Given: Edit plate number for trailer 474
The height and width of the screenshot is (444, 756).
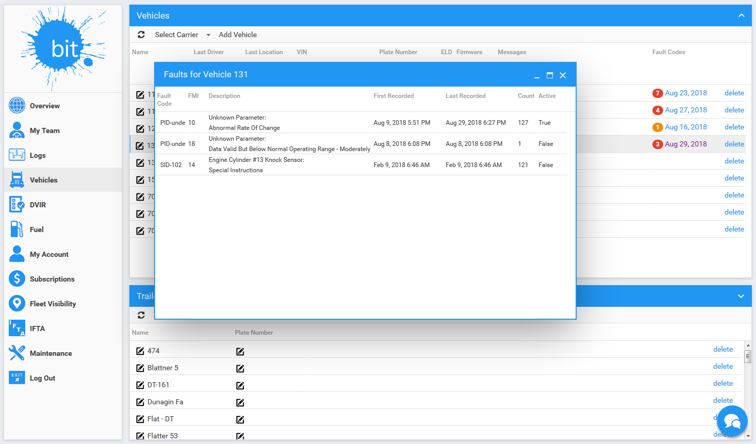Looking at the screenshot, I should 240,352.
